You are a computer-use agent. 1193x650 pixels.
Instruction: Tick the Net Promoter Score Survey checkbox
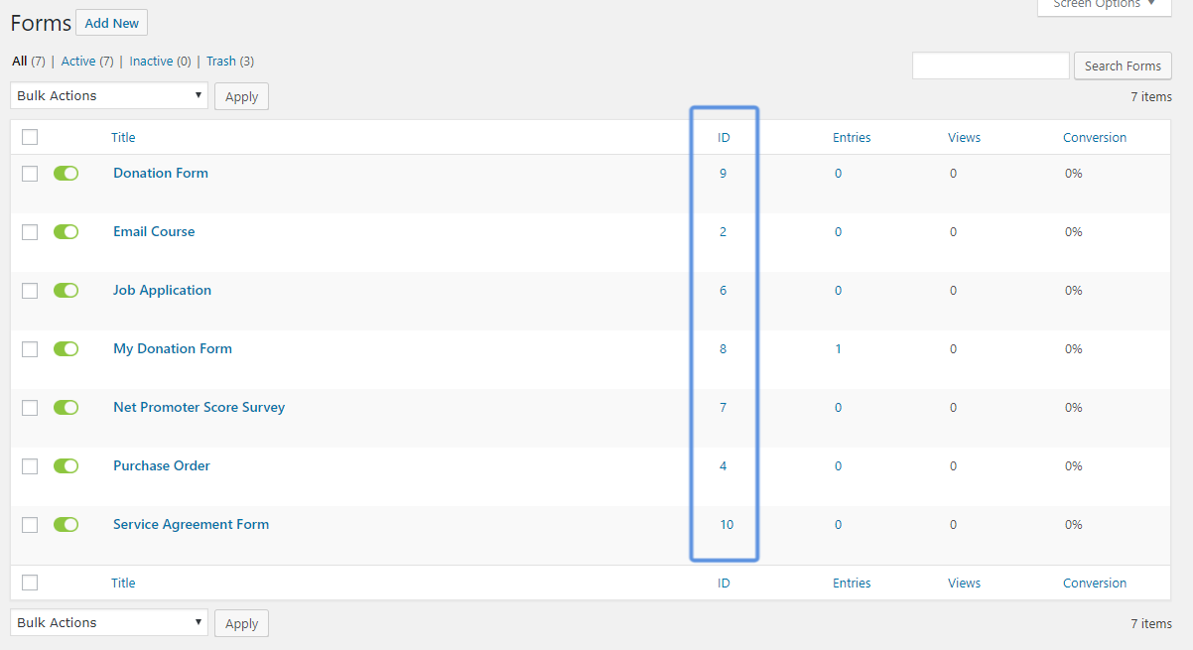[30, 408]
